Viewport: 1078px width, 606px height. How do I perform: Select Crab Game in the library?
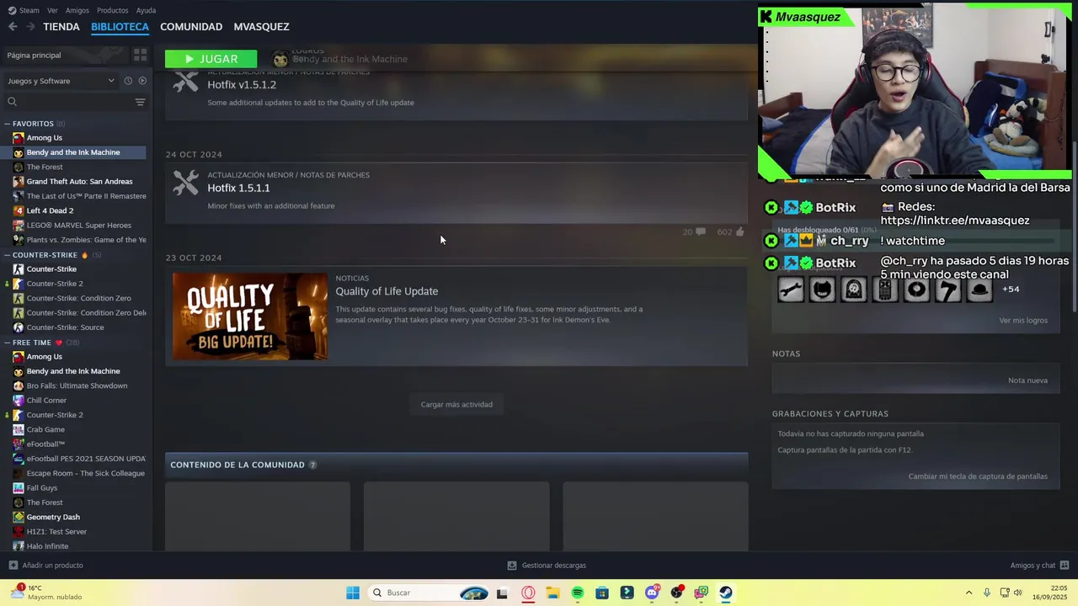click(x=45, y=430)
